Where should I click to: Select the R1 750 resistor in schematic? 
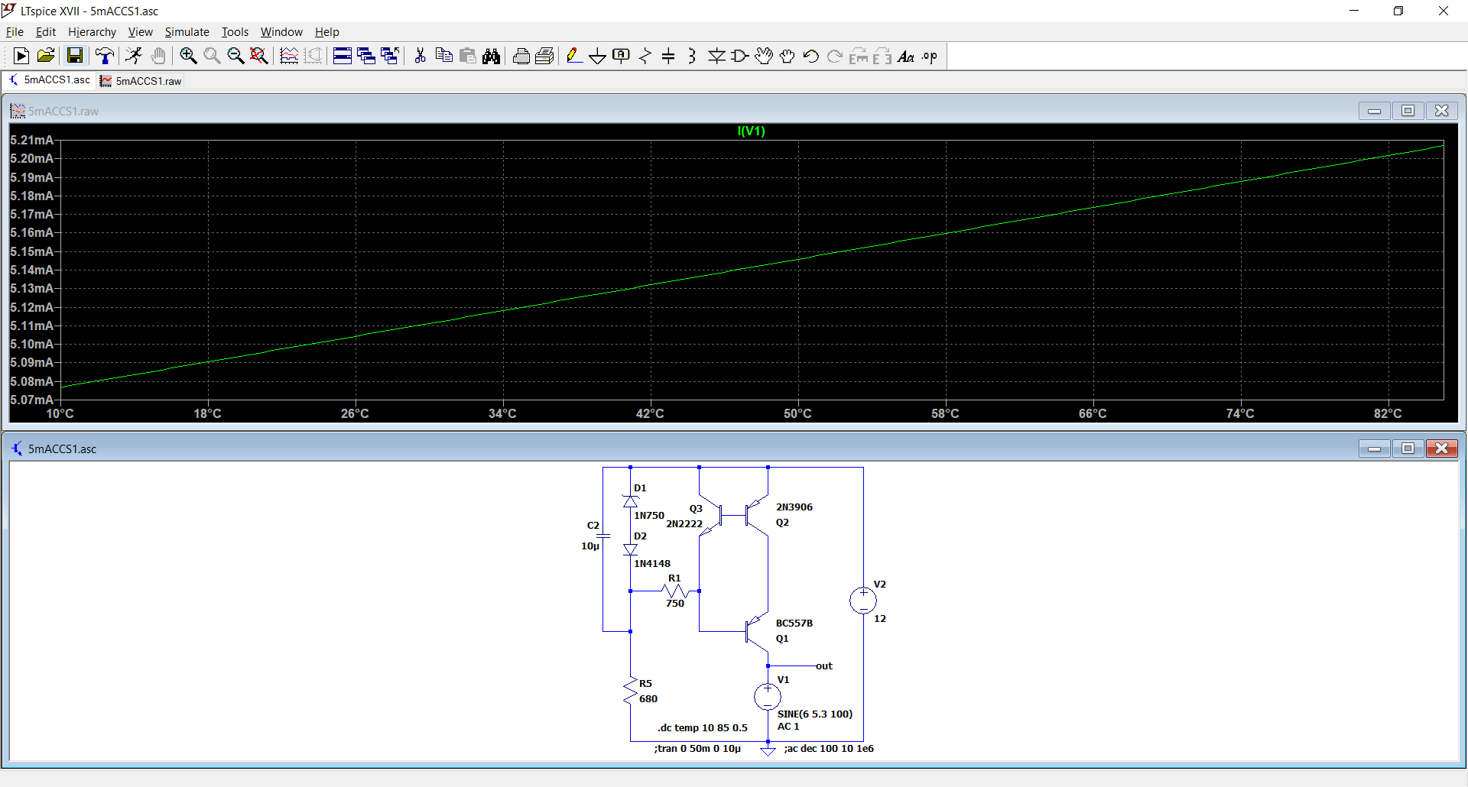(675, 591)
